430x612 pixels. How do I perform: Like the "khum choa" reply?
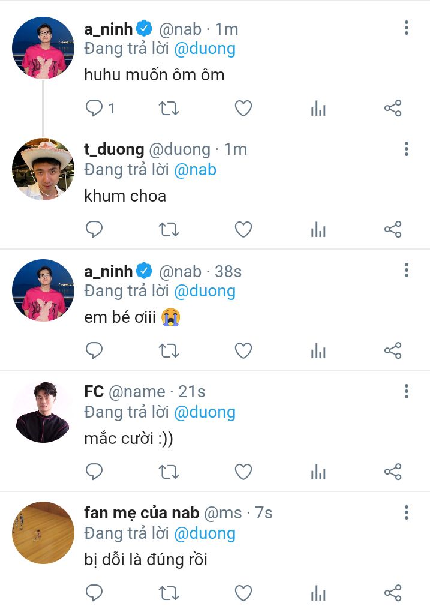(x=243, y=229)
